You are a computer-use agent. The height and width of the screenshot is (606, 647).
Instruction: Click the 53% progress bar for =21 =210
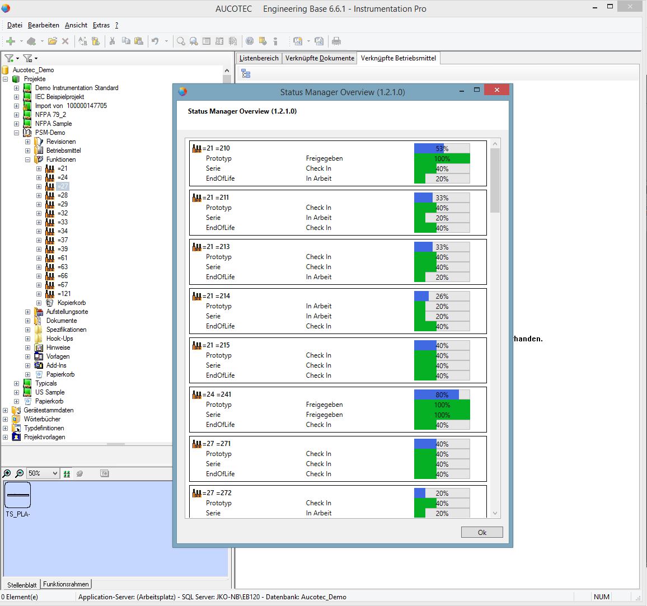click(442, 149)
